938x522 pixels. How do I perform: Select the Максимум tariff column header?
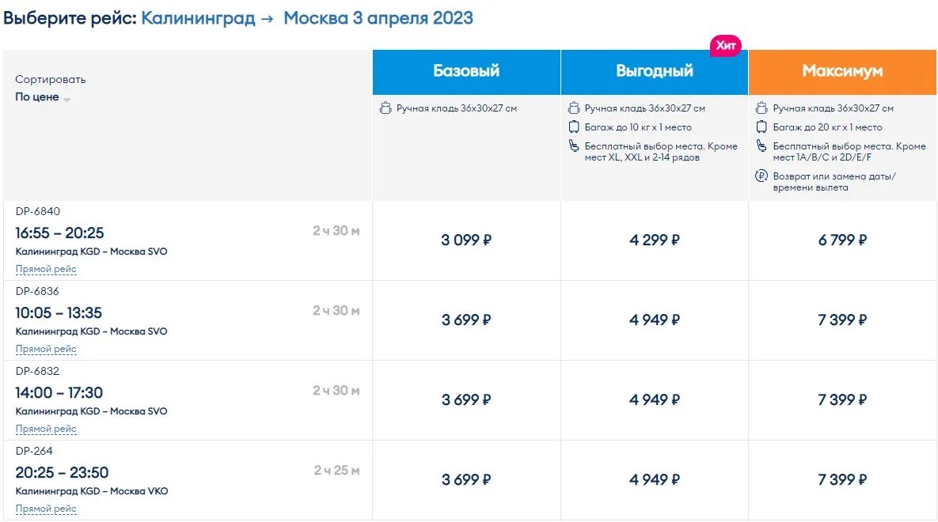point(842,71)
